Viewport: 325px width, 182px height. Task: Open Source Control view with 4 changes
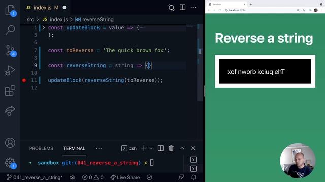coord(10,51)
